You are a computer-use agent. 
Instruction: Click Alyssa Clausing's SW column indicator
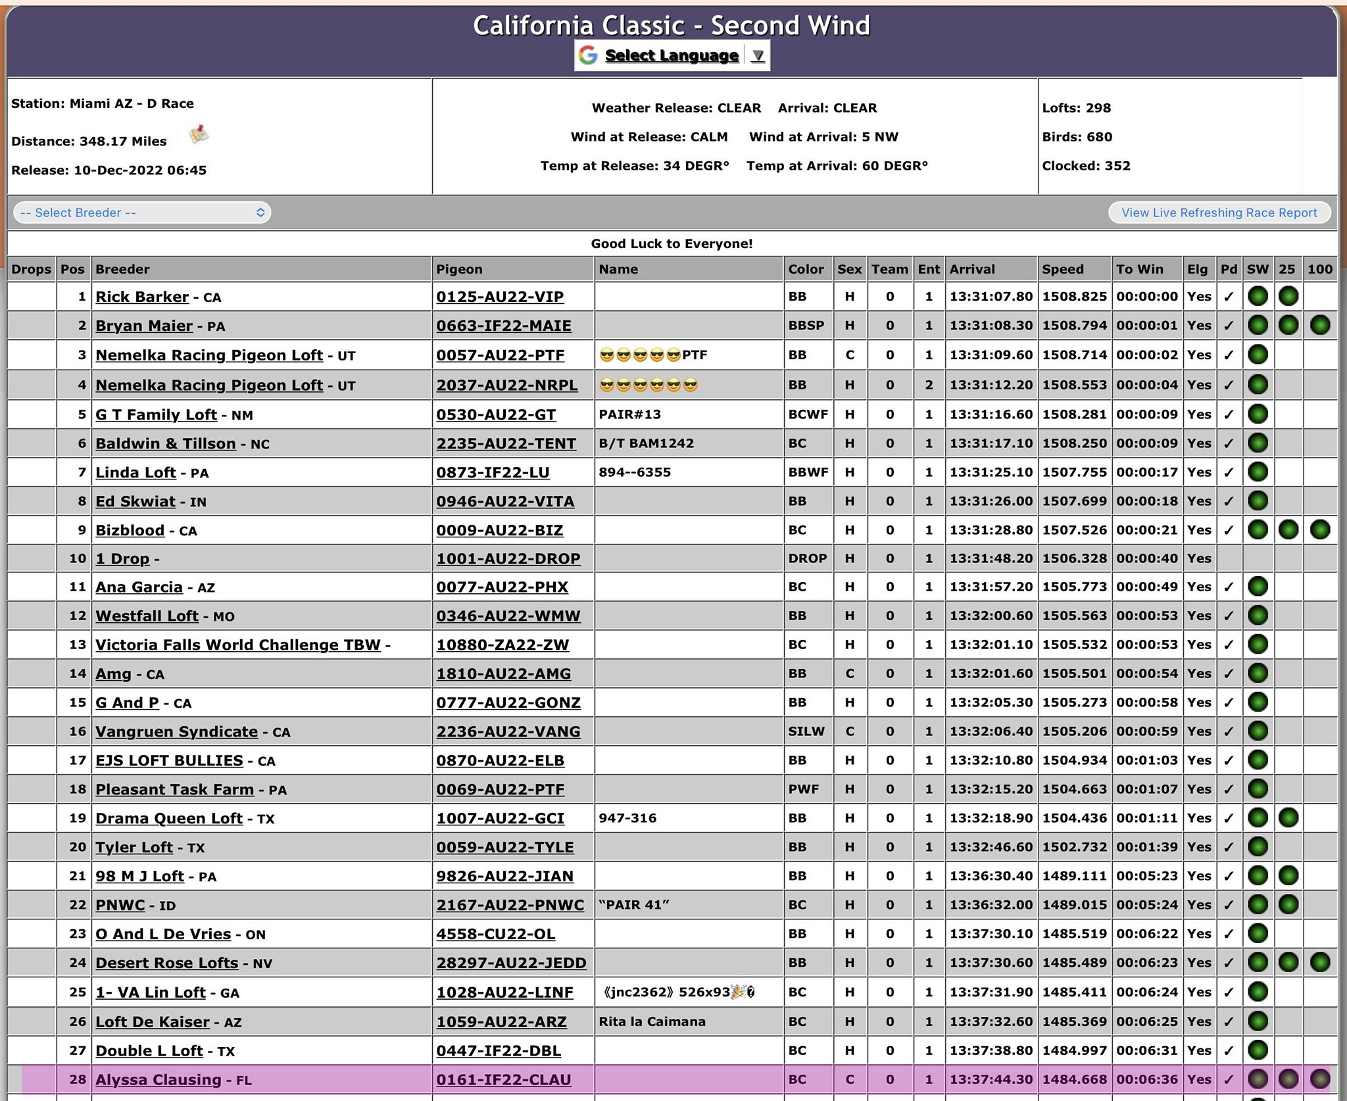click(x=1258, y=1079)
